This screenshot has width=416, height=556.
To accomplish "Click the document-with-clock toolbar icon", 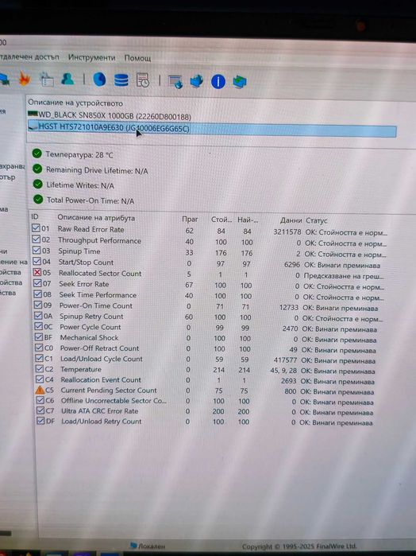I will coord(143,80).
